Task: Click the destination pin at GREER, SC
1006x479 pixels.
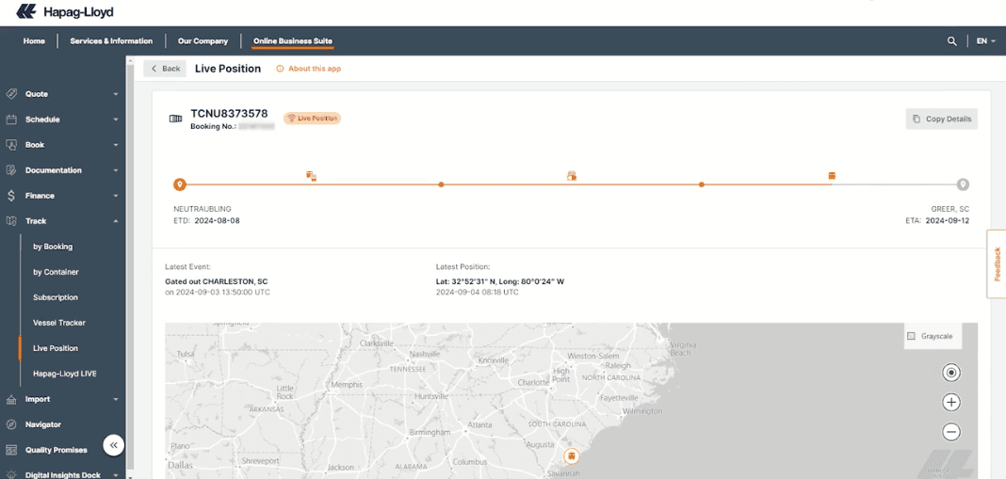Action: (963, 184)
